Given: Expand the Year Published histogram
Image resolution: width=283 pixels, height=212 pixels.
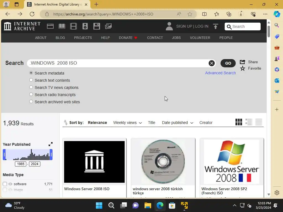Looking at the screenshot, I should coord(51,144).
